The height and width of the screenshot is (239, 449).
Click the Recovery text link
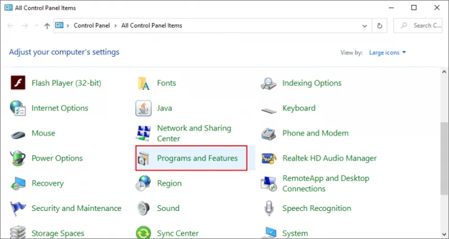(x=48, y=183)
